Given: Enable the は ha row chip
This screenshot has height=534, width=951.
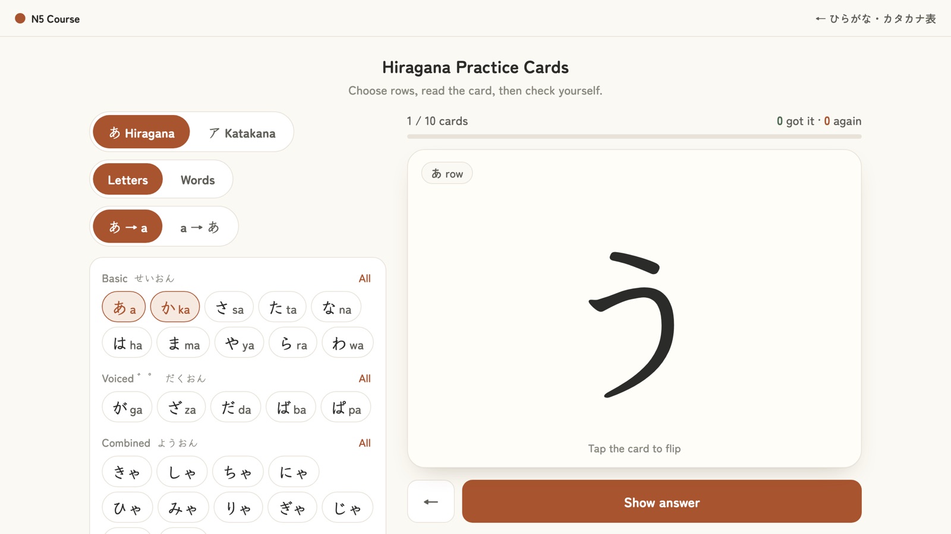Looking at the screenshot, I should tap(127, 343).
